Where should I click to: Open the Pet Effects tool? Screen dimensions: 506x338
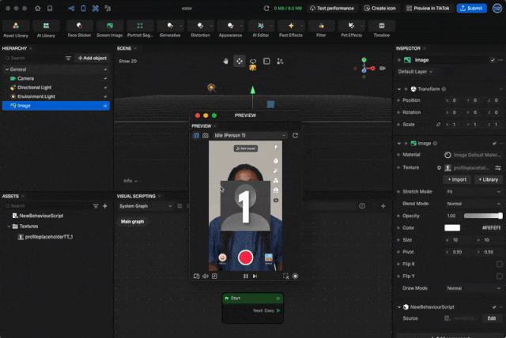point(351,29)
